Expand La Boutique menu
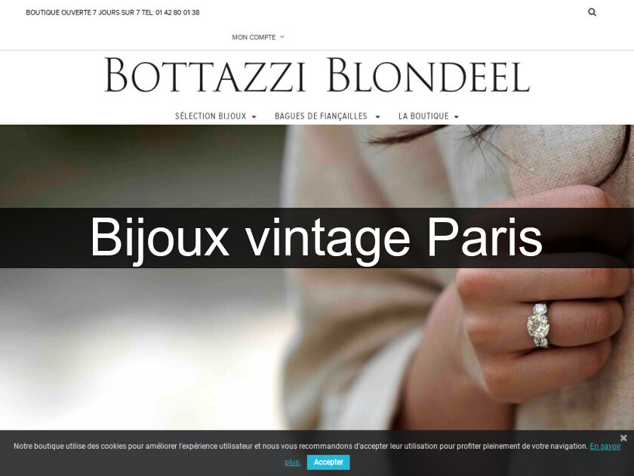 (x=423, y=116)
